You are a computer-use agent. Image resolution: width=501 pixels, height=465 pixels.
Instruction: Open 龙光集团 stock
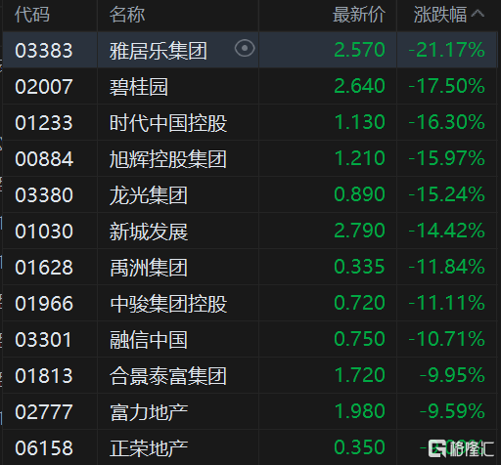pos(149,195)
